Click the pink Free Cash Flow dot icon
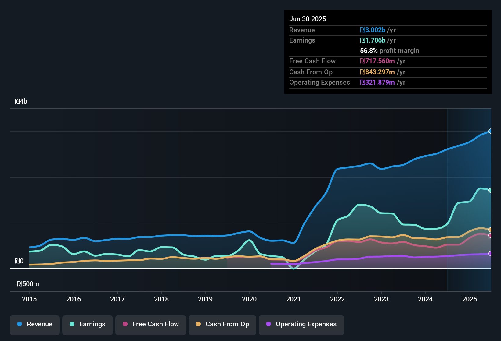 coord(125,324)
